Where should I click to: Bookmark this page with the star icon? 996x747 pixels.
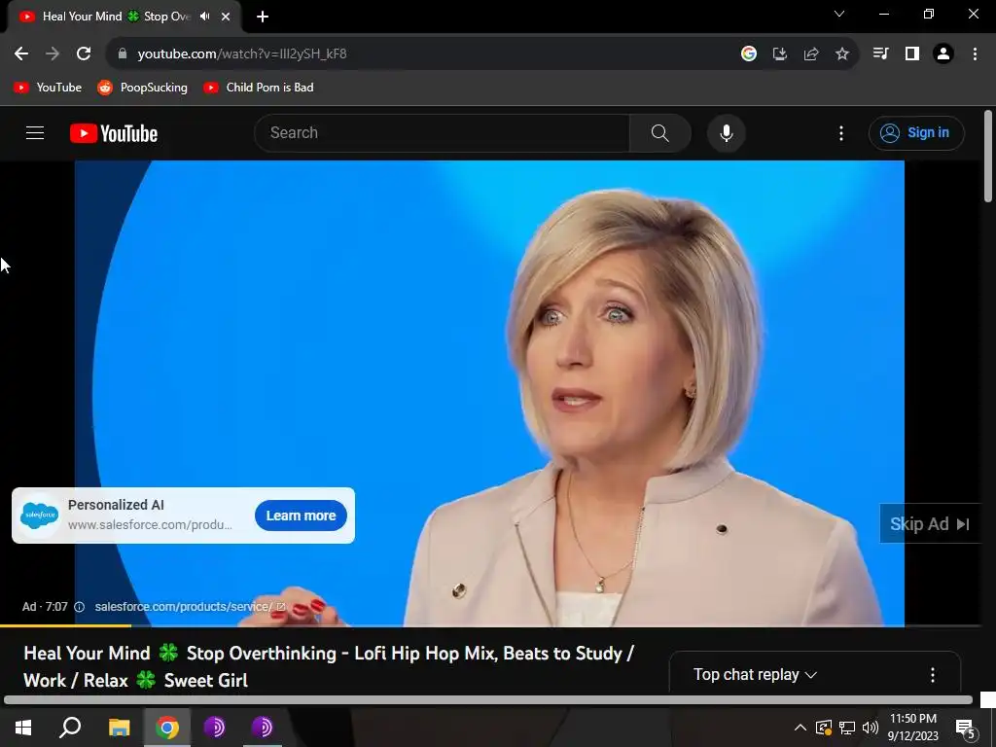click(842, 54)
